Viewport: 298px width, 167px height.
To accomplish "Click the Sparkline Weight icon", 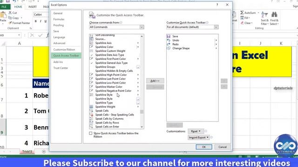I will coord(91,107).
